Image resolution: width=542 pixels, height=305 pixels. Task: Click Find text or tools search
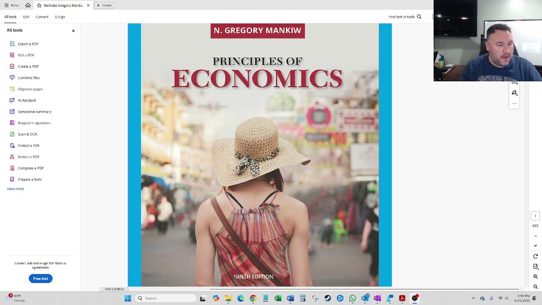click(x=405, y=17)
